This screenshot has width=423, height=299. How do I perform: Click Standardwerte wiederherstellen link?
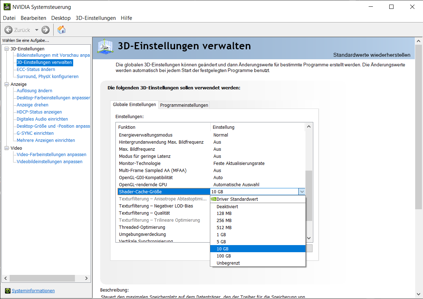click(x=372, y=55)
